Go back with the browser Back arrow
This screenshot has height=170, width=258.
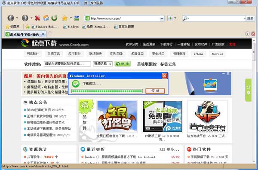tap(11, 18)
